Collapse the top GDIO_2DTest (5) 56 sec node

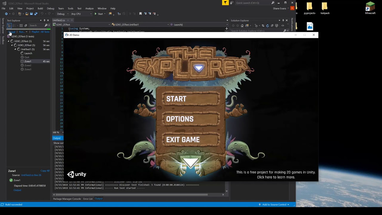(x=9, y=41)
